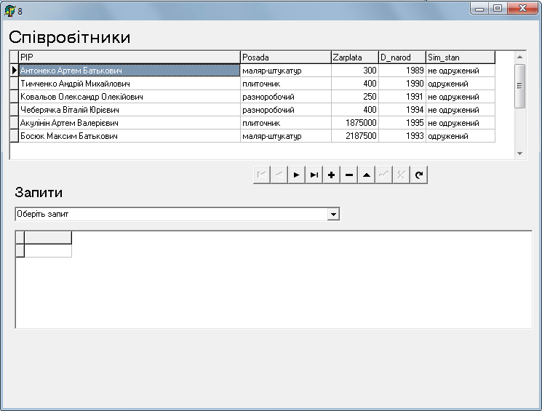Click Posada cell of Чеберячка row
The height and width of the screenshot is (411, 542).
(x=286, y=110)
